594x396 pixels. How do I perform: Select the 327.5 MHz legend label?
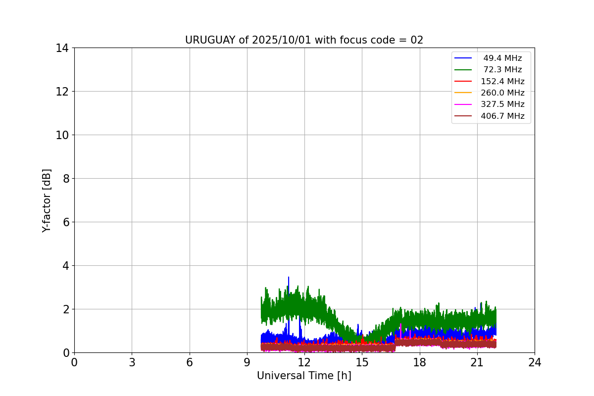tap(502, 104)
